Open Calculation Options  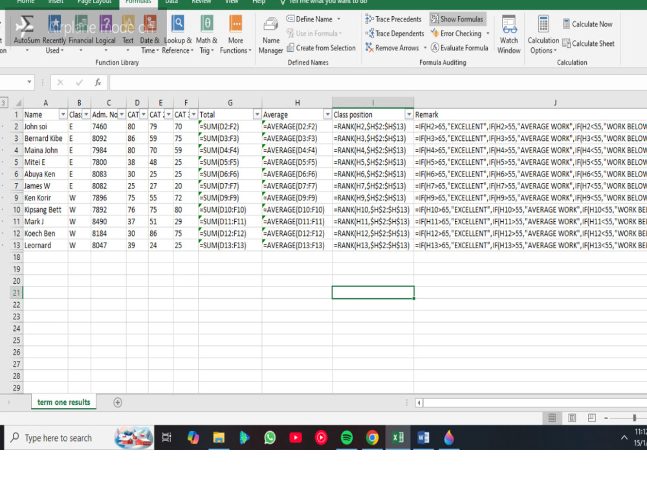click(543, 35)
